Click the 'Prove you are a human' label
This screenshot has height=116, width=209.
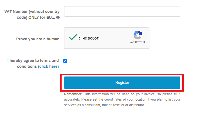38,39
